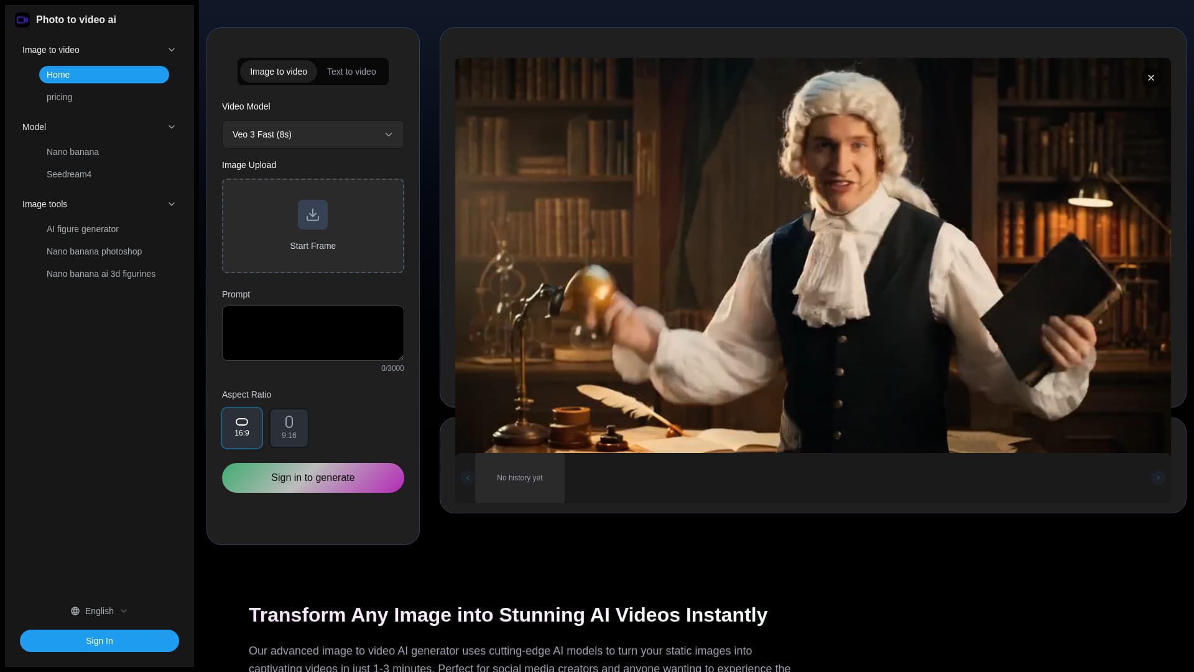Switch to the Text to video tab
This screenshot has height=672, width=1194.
tap(351, 72)
